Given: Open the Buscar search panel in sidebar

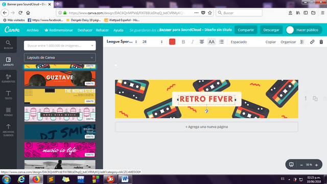Looking at the screenshot, I should [x=8, y=45].
